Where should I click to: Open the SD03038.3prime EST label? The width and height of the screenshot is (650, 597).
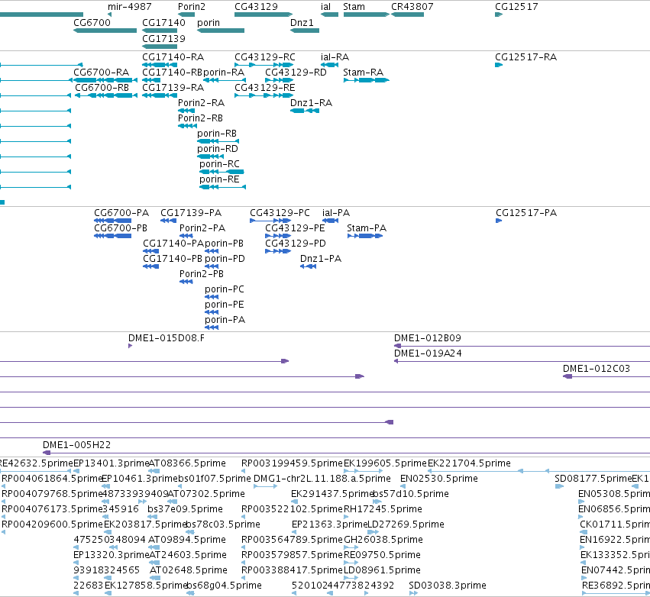click(x=448, y=586)
